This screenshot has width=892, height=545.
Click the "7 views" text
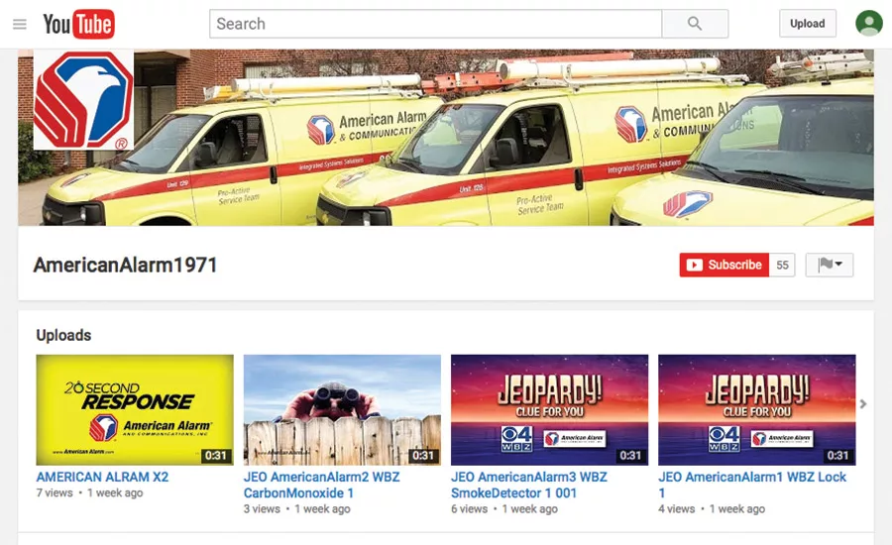pos(55,492)
